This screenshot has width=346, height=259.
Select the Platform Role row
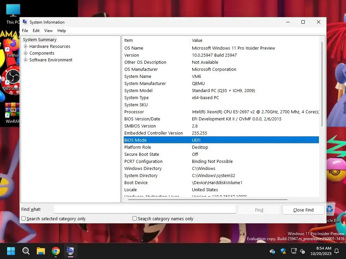(221, 147)
